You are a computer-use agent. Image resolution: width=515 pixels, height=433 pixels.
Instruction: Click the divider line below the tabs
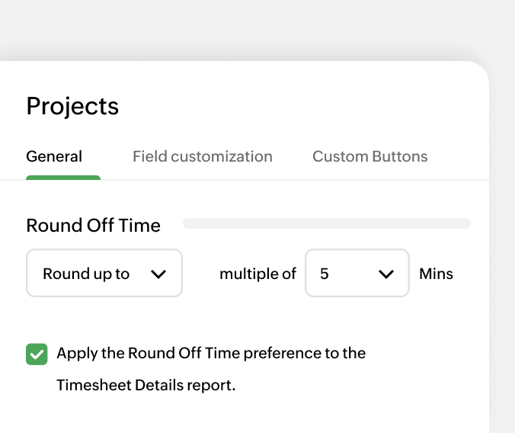click(x=305, y=180)
